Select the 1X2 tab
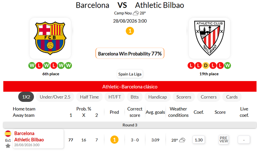Image resolution: width=257 pixels, height=152 pixels. tap(26, 97)
